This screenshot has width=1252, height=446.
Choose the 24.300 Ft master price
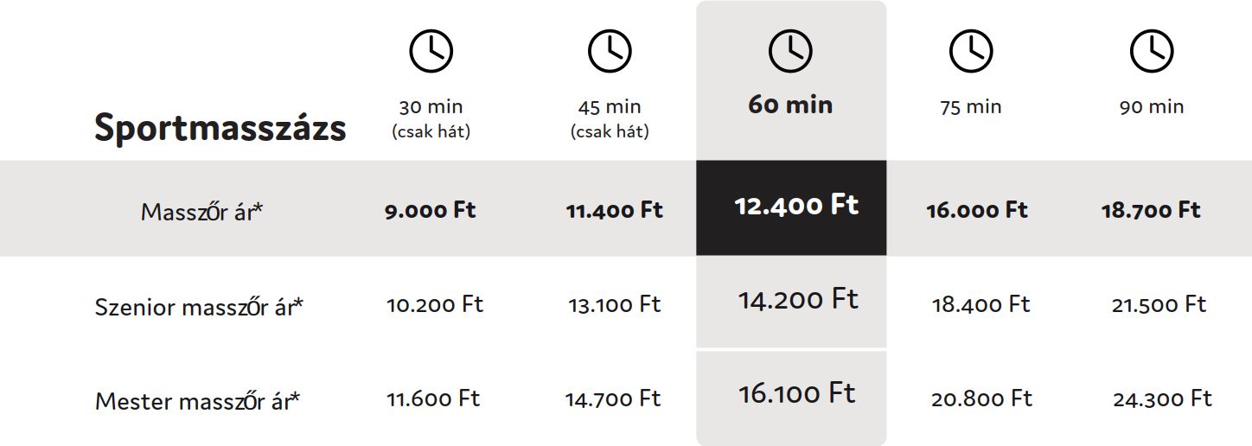(1162, 398)
